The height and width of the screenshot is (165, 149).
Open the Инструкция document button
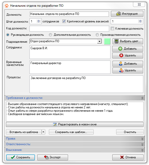tap(127, 14)
